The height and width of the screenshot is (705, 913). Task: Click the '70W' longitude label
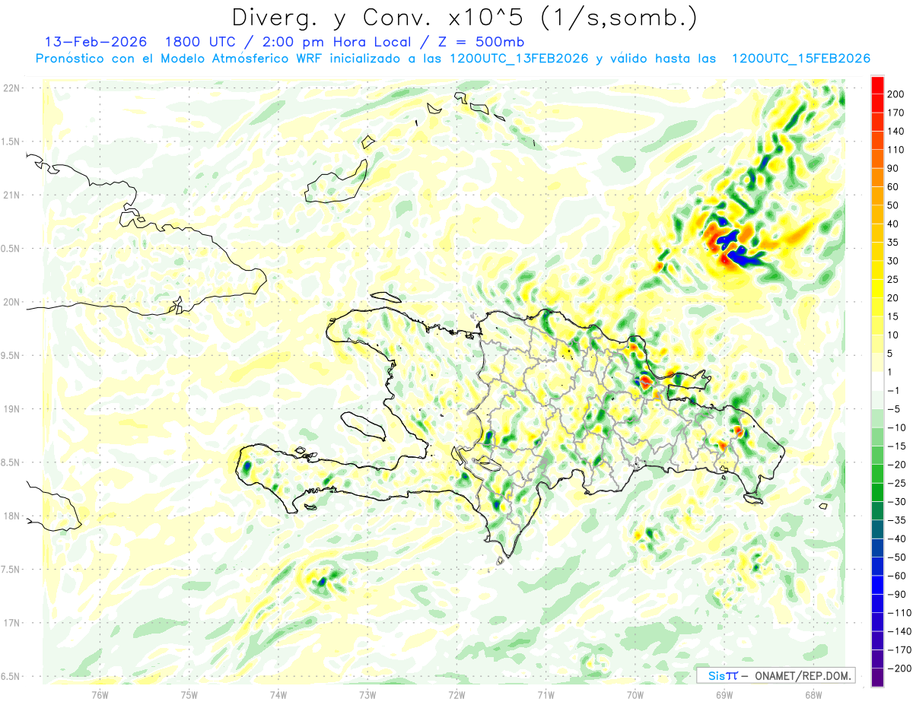point(635,695)
